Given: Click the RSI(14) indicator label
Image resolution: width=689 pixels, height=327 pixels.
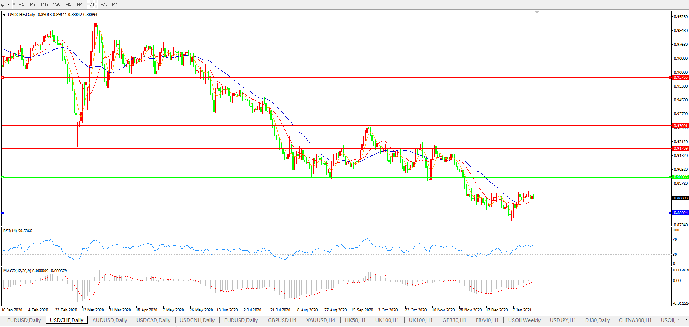Looking at the screenshot, I should [x=17, y=231].
